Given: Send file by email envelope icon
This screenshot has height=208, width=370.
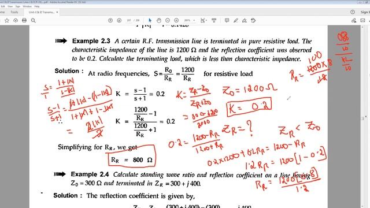Looking at the screenshot, I should [362, 21].
